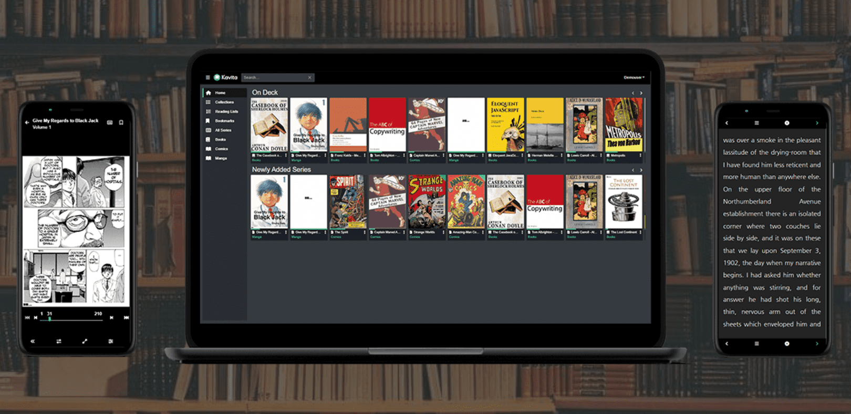Tap the back arrow in manga reader
Viewport: 851px width, 414px height.
click(x=27, y=122)
